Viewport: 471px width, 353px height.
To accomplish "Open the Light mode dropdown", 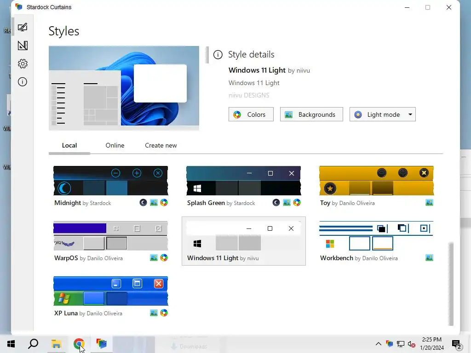I will click(x=382, y=114).
